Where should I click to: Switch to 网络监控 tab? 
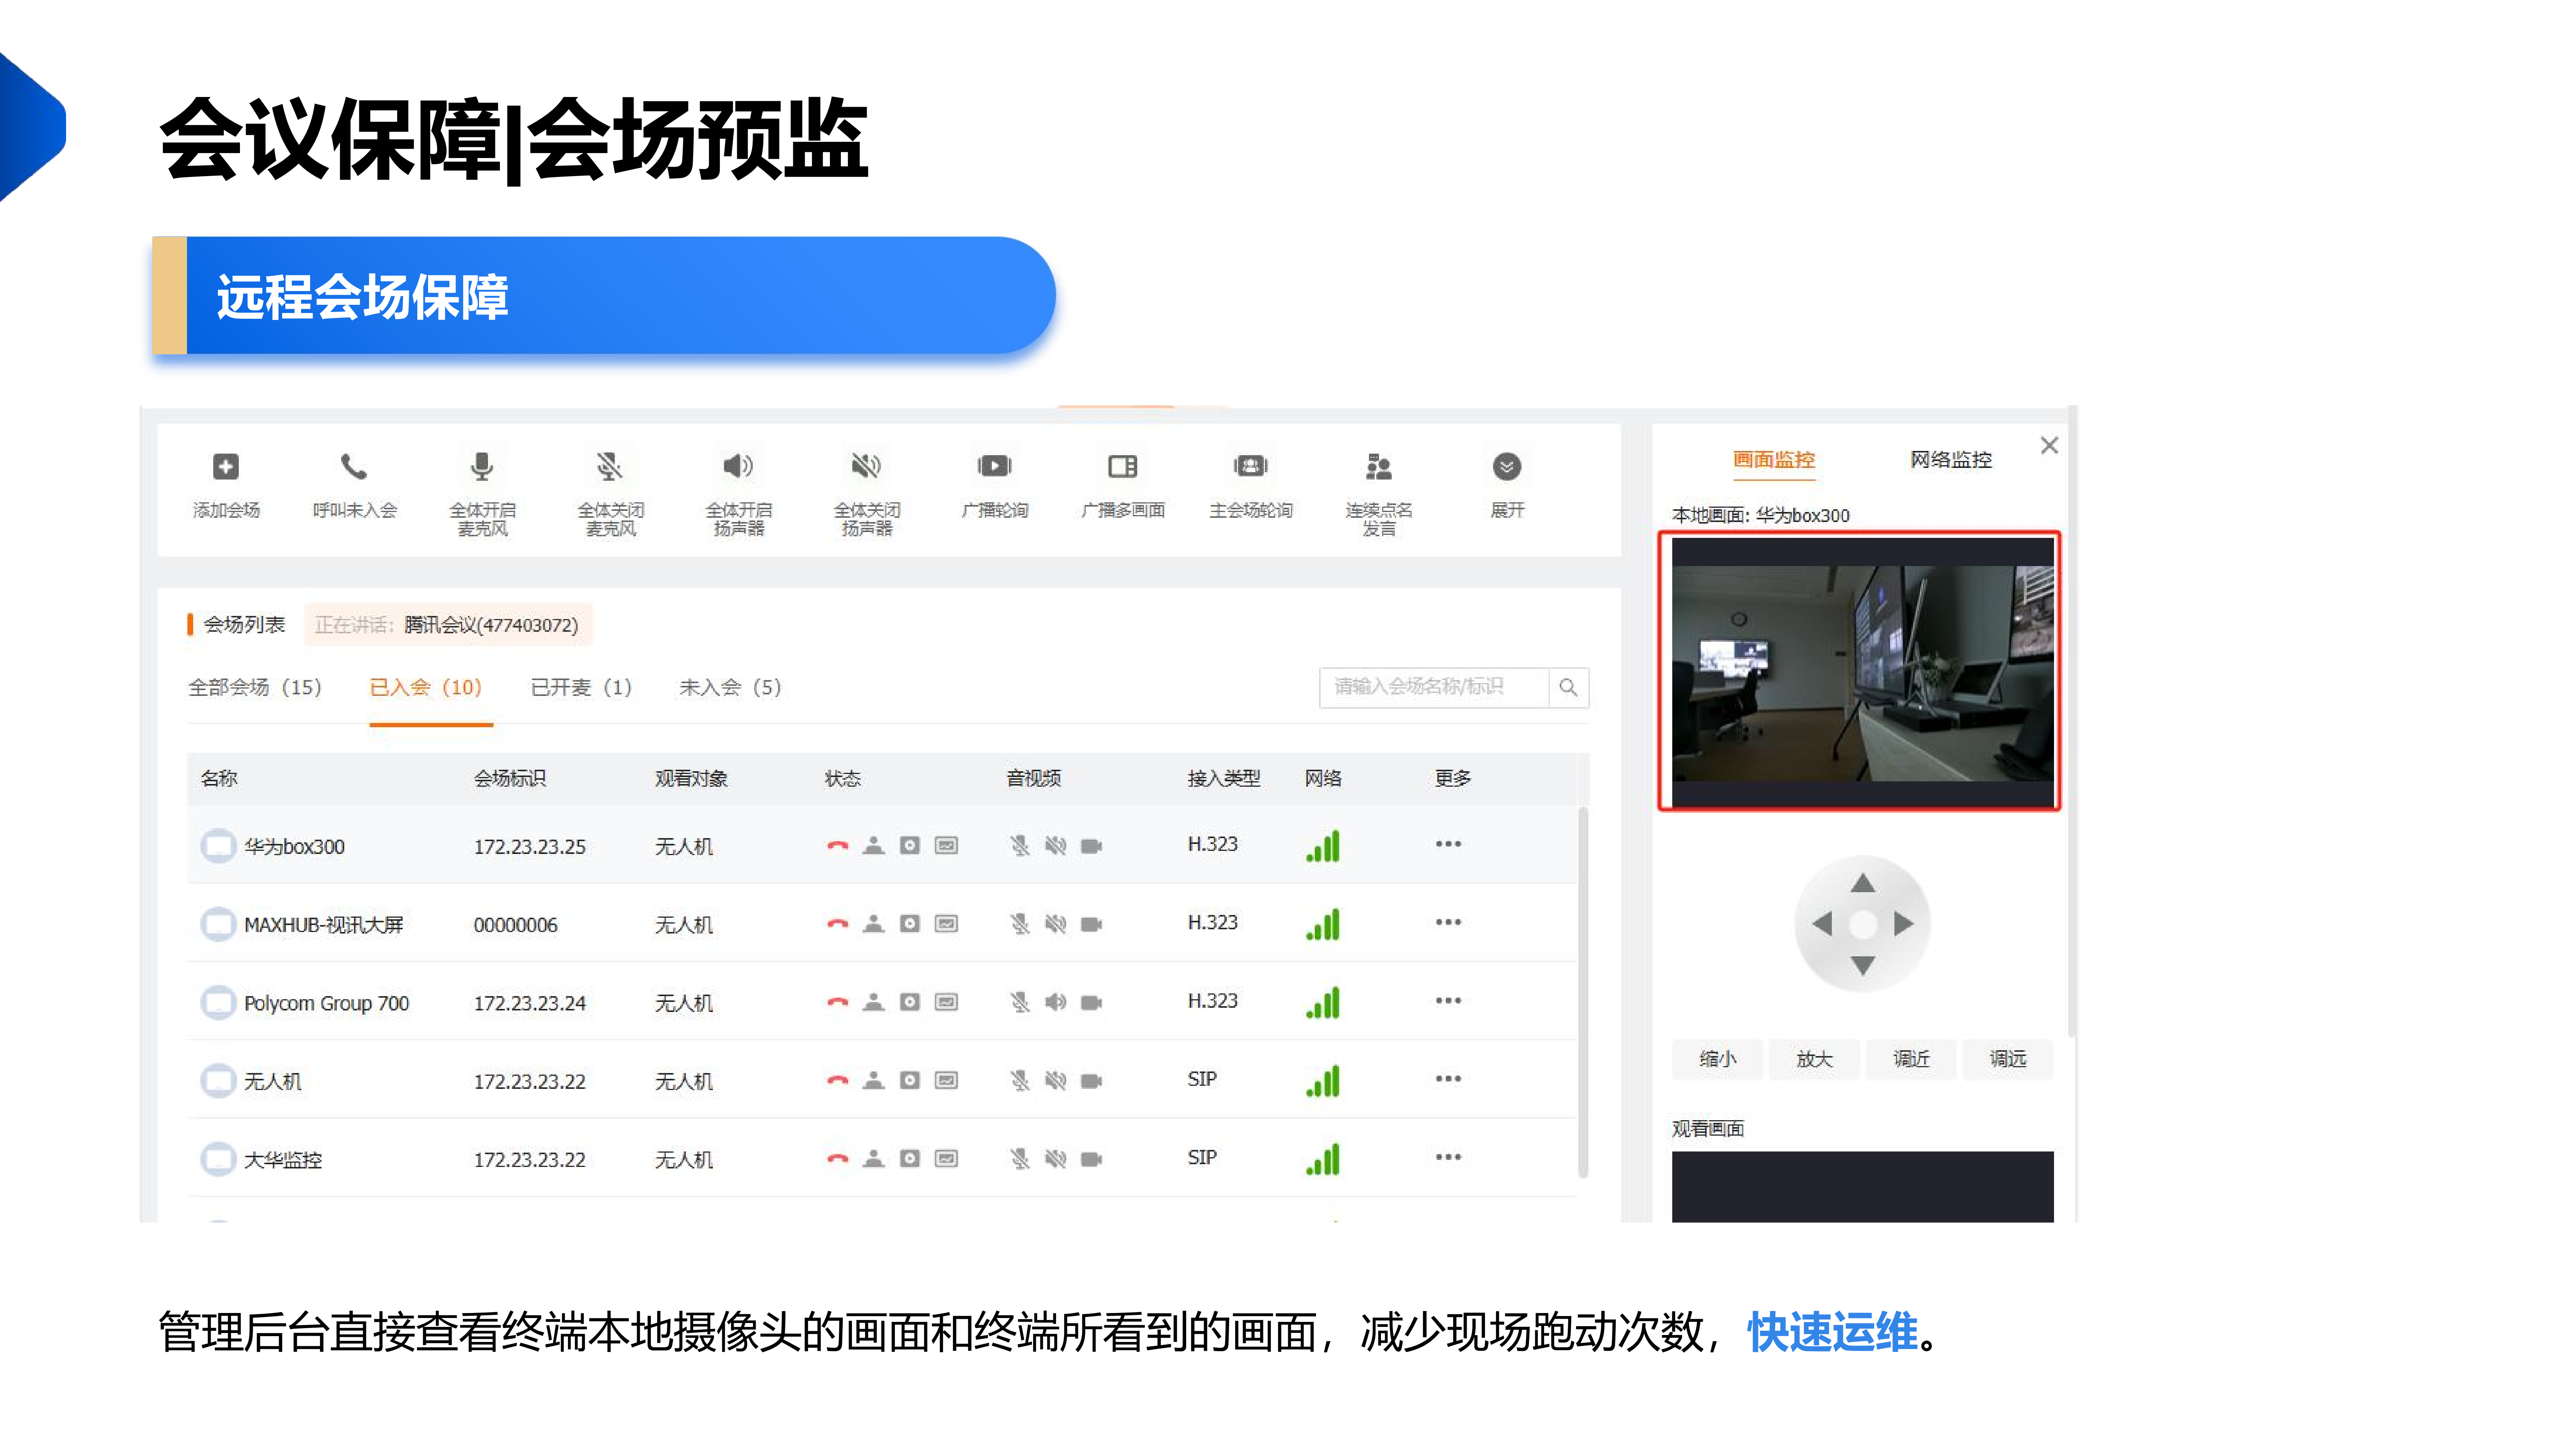[1950, 459]
